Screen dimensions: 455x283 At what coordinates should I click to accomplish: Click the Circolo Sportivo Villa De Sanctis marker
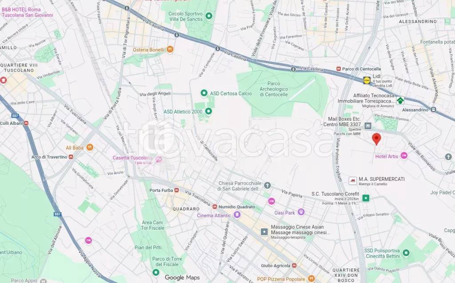click(x=209, y=16)
